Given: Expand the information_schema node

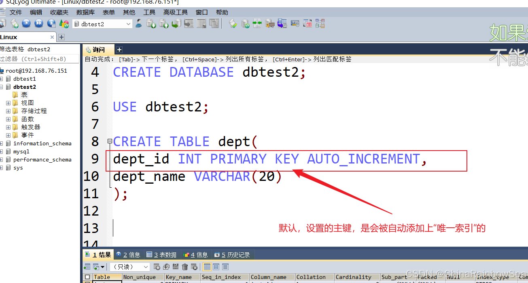Looking at the screenshot, I should tap(2, 143).
